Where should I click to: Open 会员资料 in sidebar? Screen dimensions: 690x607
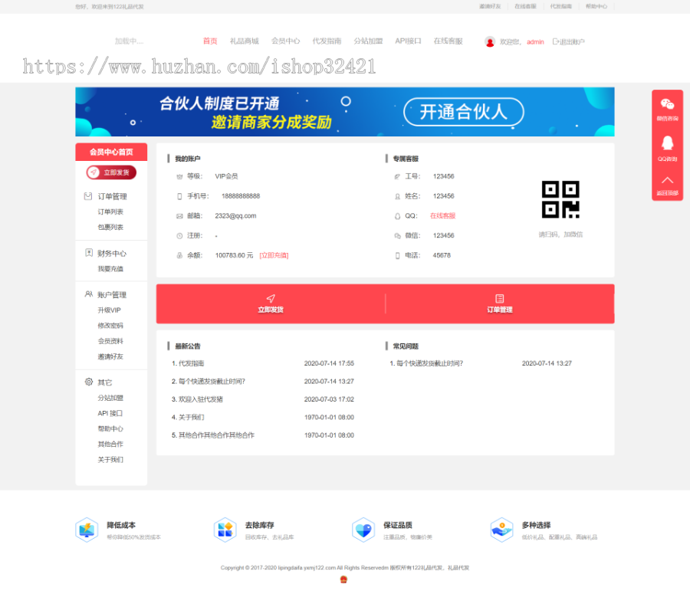tap(110, 341)
